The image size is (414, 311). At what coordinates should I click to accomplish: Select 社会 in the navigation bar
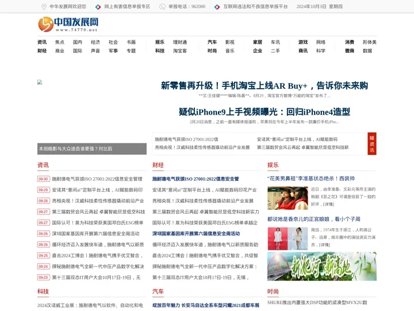pos(113,42)
